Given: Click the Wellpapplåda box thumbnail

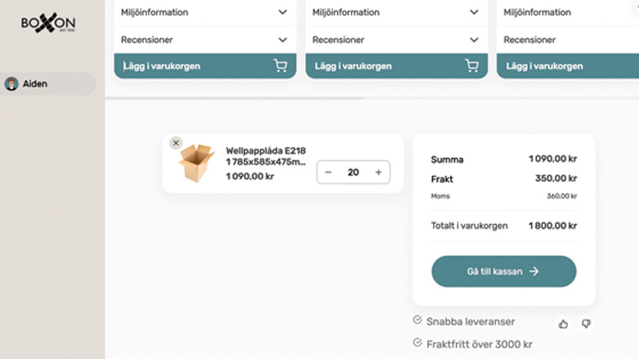Looking at the screenshot, I should point(196,163).
